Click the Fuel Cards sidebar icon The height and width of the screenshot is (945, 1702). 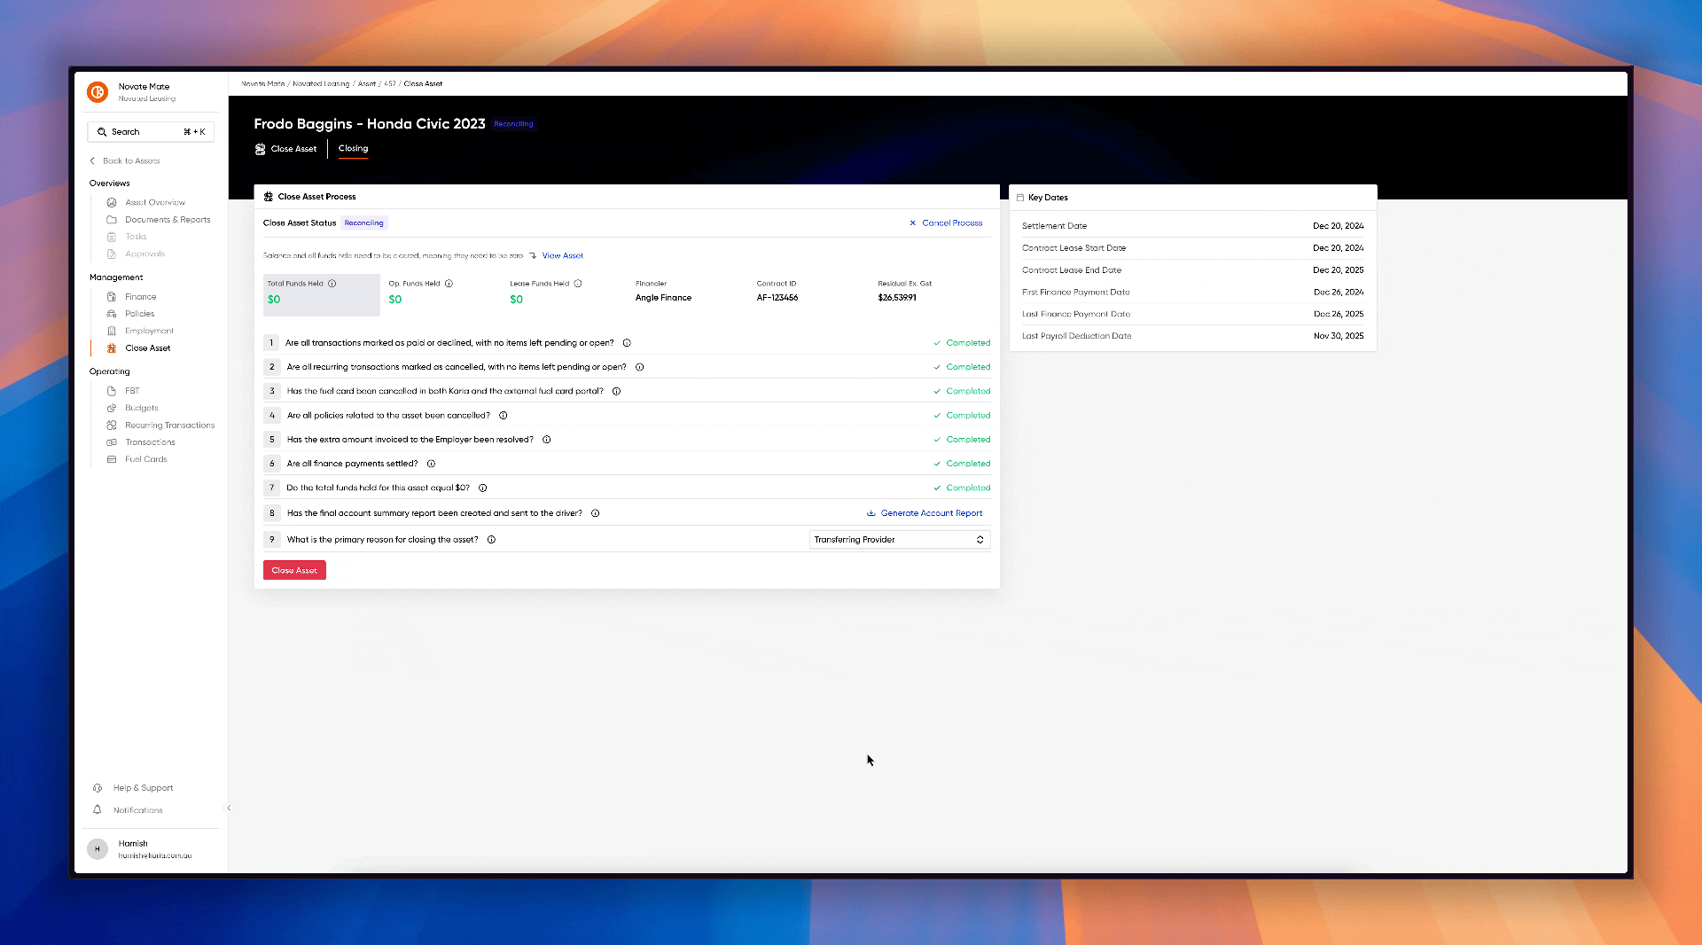click(x=112, y=459)
